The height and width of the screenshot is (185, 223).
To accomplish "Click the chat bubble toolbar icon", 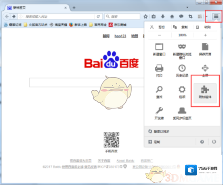I will [181, 17].
